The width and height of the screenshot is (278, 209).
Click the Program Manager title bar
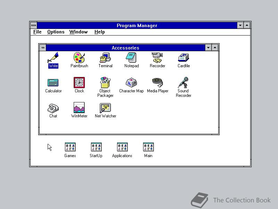tap(137, 25)
